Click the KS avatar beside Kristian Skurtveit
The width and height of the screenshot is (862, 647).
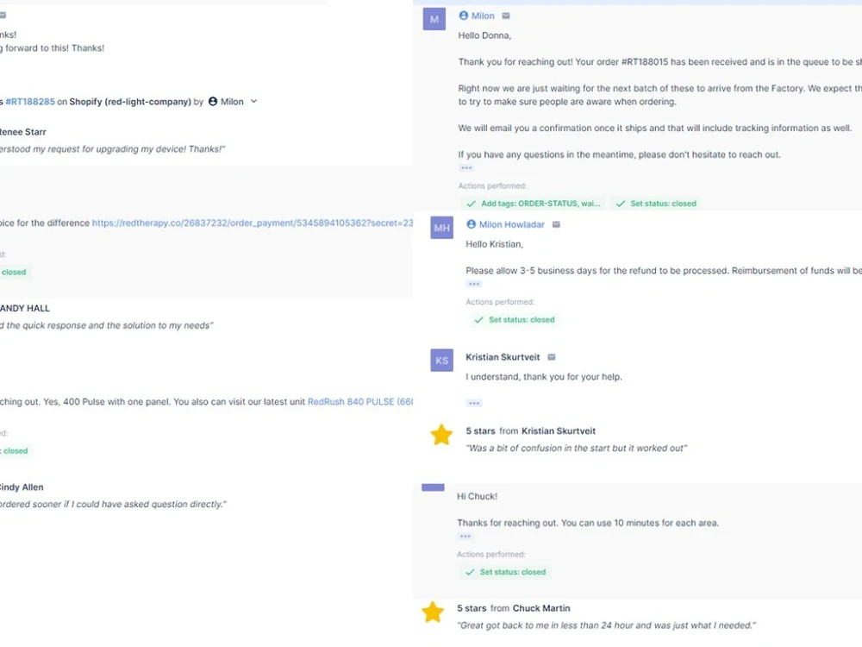pyautogui.click(x=440, y=360)
